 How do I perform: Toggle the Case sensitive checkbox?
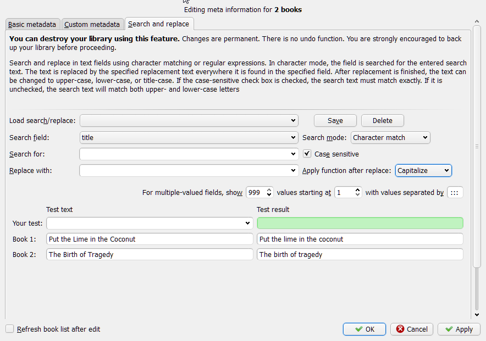tap(307, 154)
